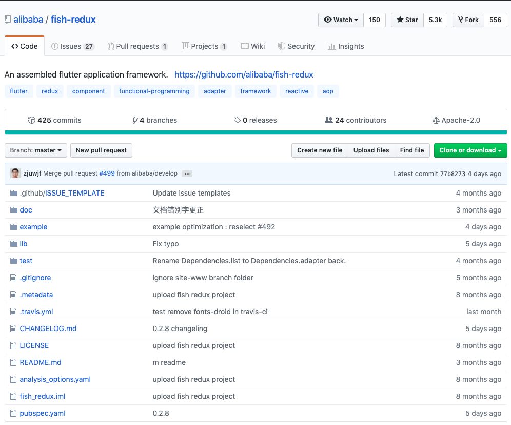This screenshot has height=425, width=511.
Task: Open the Clone or download dropdown
Action: click(x=470, y=150)
